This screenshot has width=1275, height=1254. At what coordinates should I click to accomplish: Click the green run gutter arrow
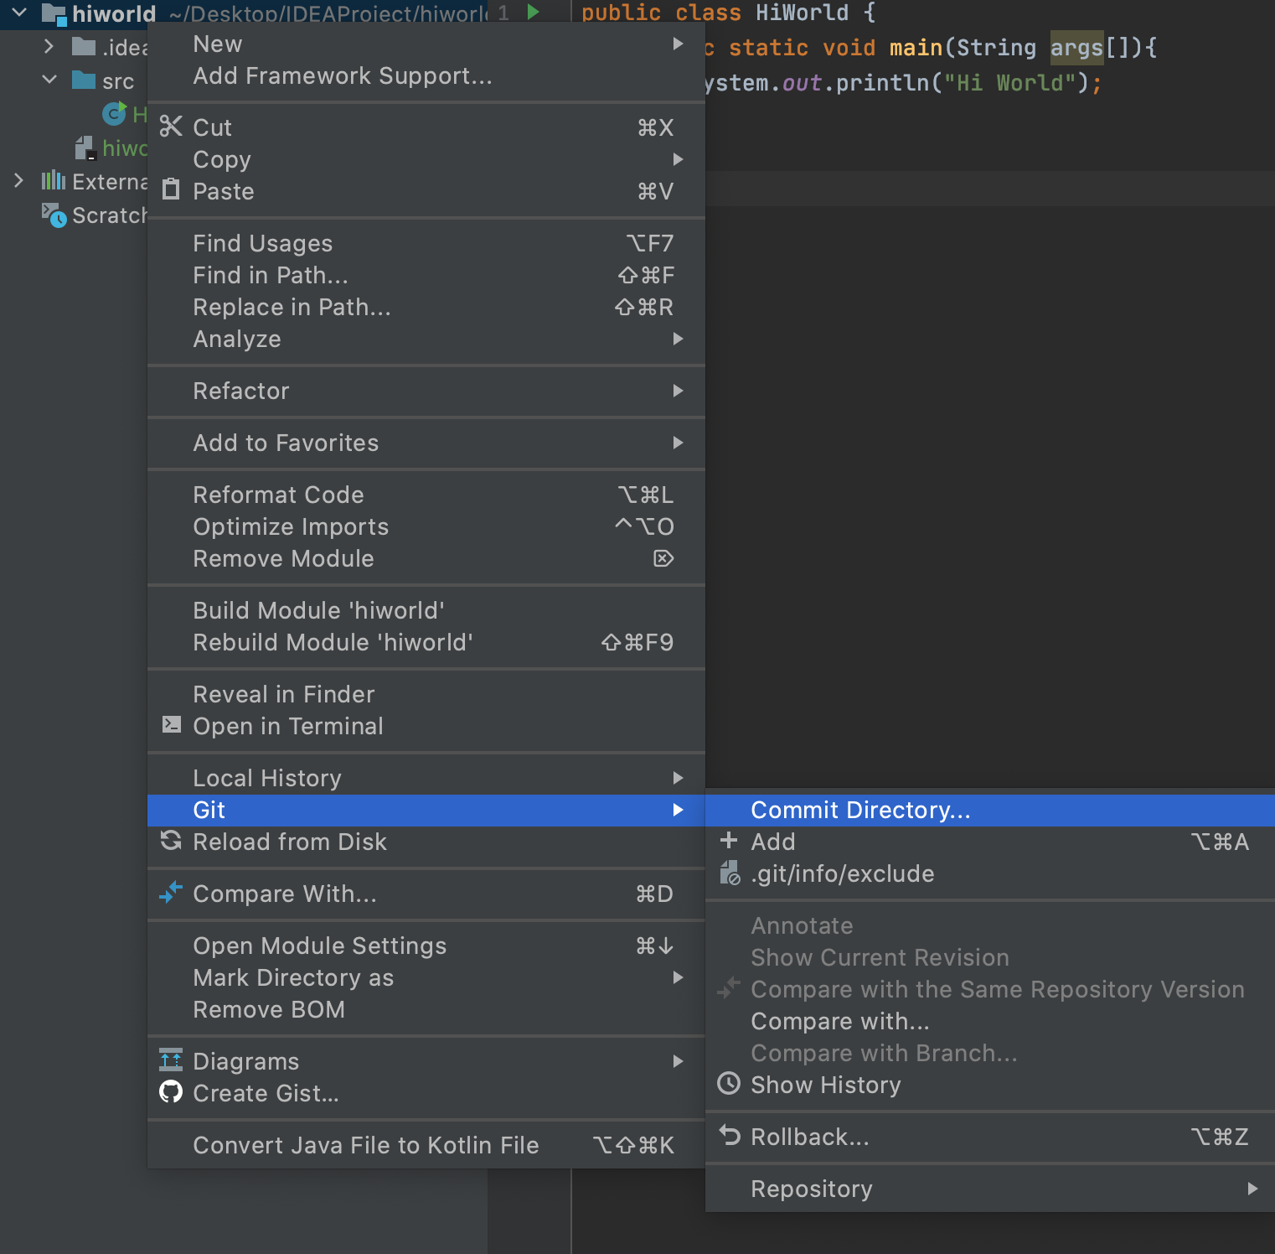[533, 12]
